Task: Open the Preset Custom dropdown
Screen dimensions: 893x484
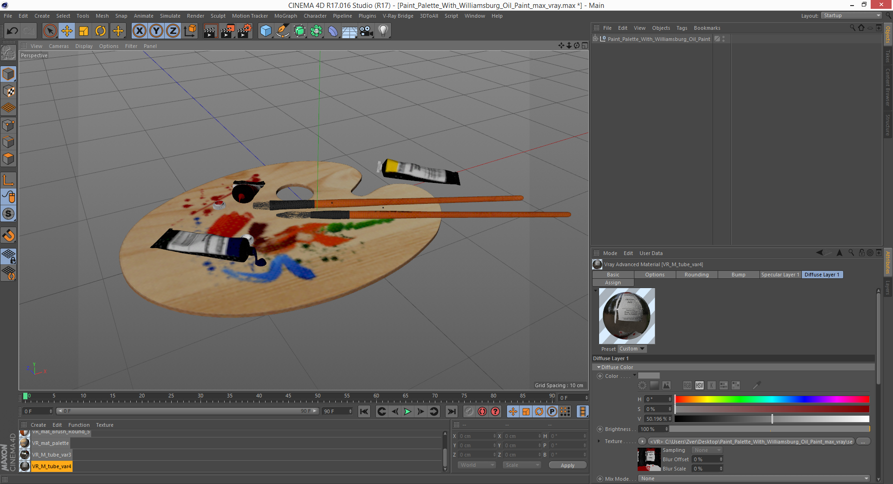Action: point(632,349)
